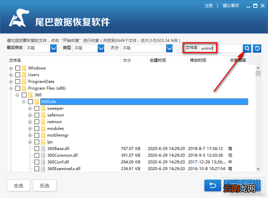The height and width of the screenshot is (198, 268).
Task: Open the 类型 dropdown arrow
Action: coord(101,48)
